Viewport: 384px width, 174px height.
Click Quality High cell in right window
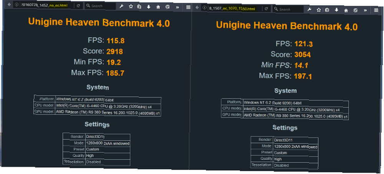pos(296,159)
